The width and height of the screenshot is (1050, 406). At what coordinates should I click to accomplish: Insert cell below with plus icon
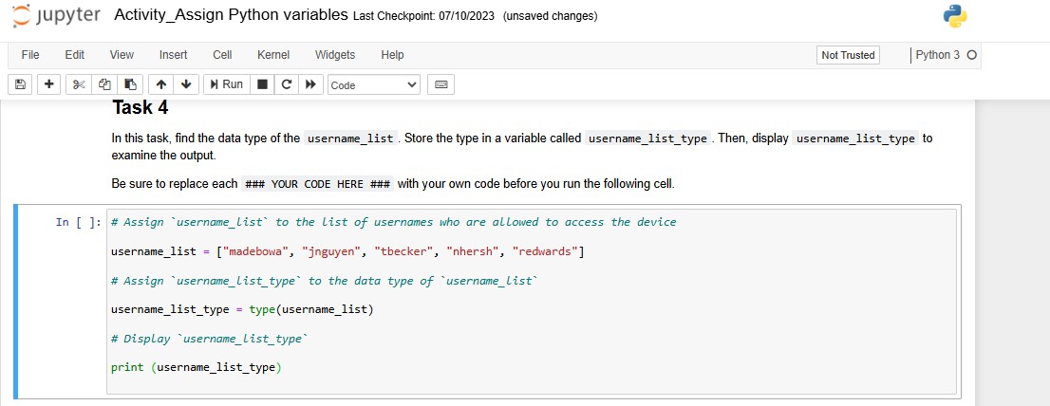click(x=48, y=84)
